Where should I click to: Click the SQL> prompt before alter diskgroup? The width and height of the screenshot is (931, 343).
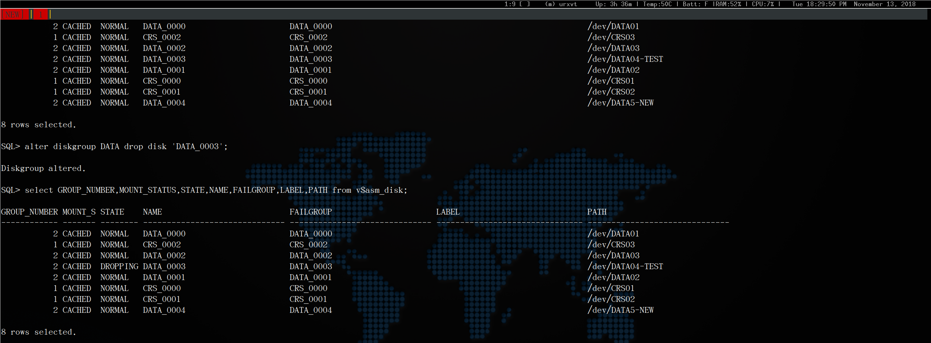11,147
